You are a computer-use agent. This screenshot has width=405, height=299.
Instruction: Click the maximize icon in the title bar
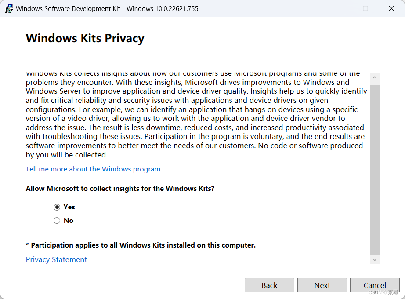pos(365,8)
